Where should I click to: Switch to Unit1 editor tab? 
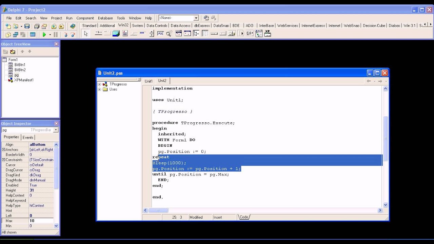(x=149, y=81)
